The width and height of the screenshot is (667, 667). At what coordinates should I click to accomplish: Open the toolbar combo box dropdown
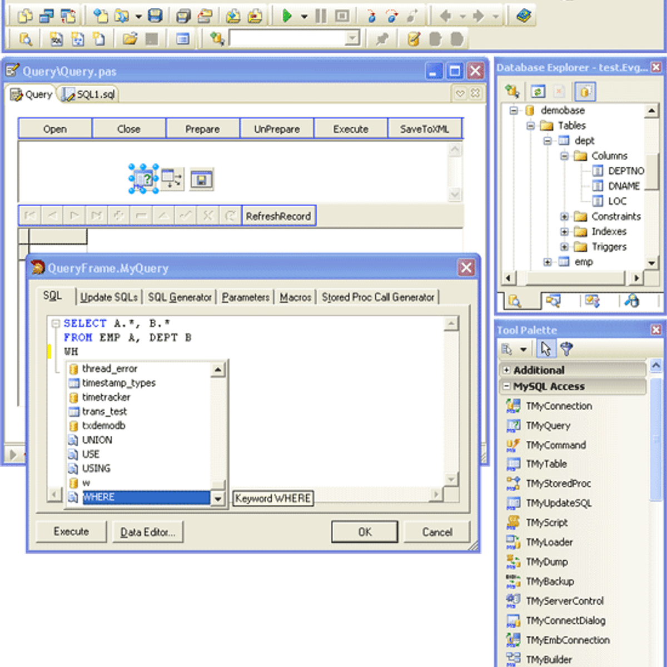(x=352, y=38)
